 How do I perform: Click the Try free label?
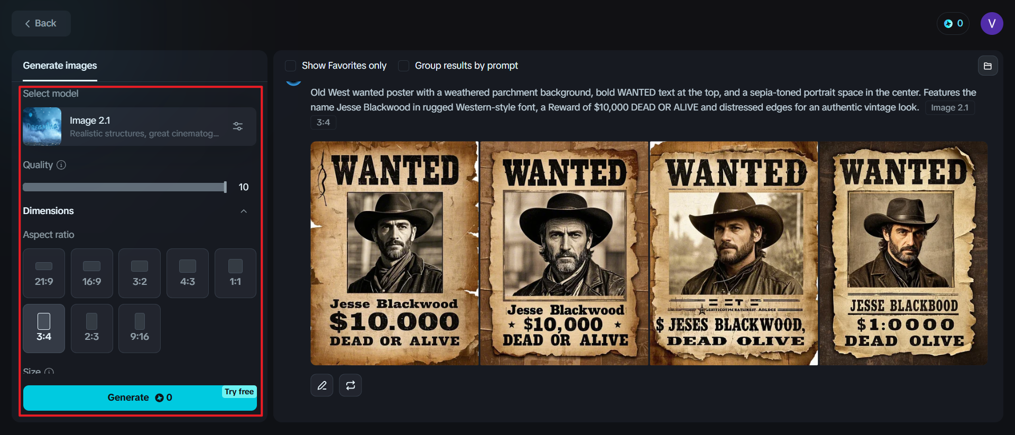click(239, 391)
